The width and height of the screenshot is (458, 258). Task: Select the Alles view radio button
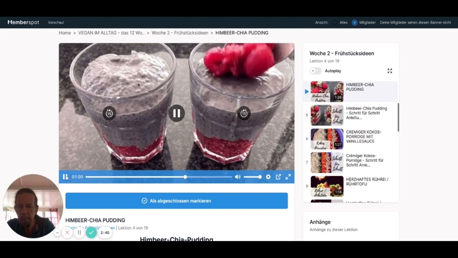point(335,23)
